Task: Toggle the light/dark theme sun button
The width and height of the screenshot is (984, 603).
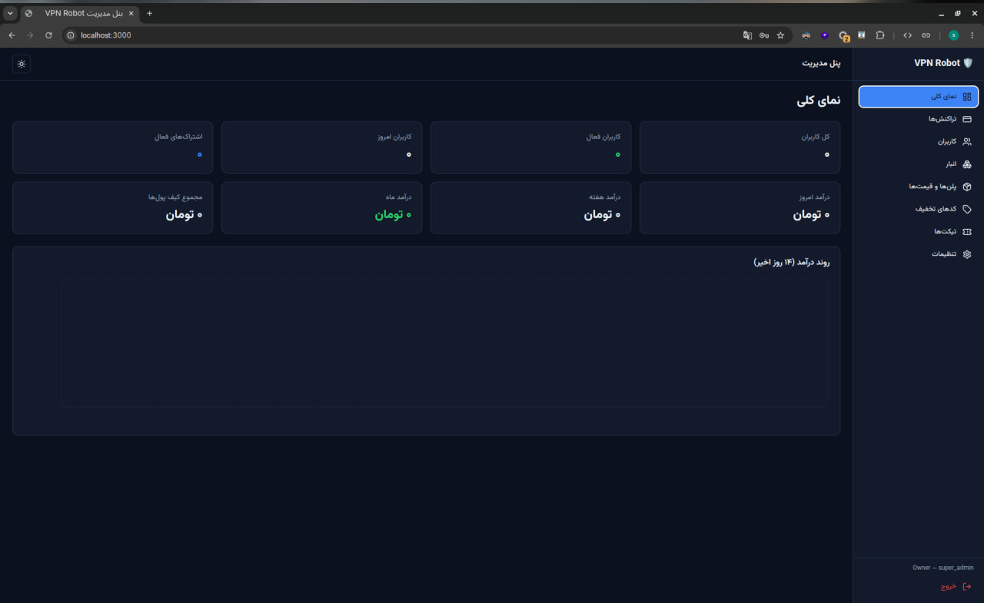Action: tap(22, 64)
